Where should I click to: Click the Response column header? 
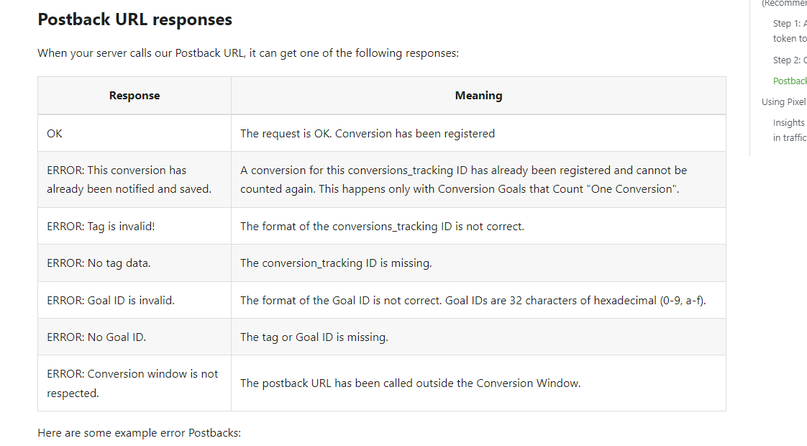(x=134, y=95)
